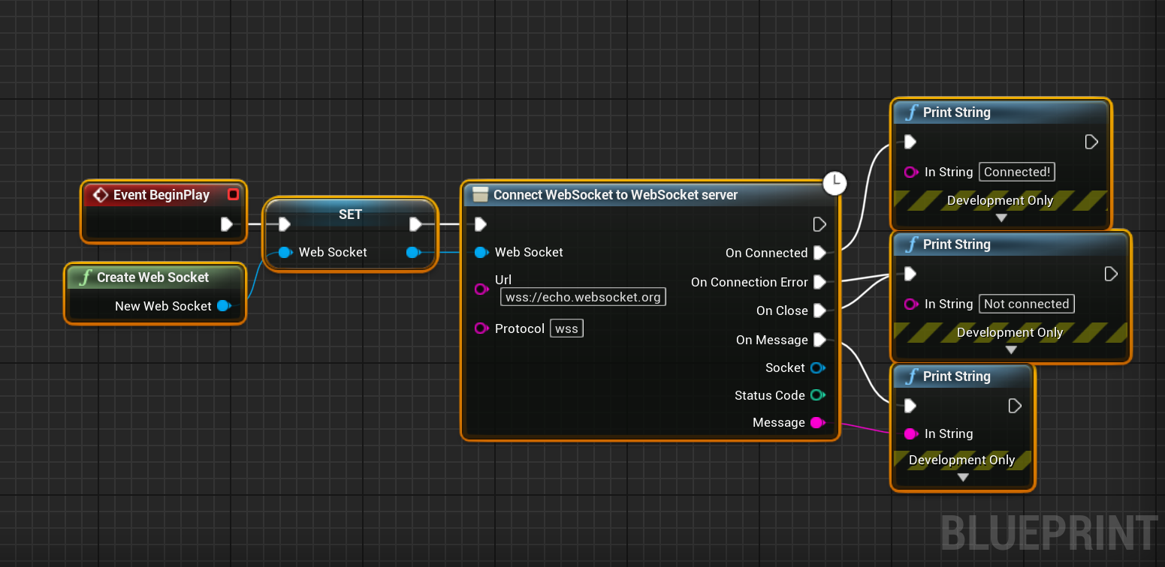Expand the Connected! Print String advanced options arrow
Image resolution: width=1165 pixels, height=567 pixels.
coord(1001,218)
